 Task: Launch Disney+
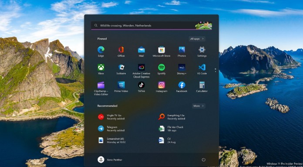click(182, 69)
